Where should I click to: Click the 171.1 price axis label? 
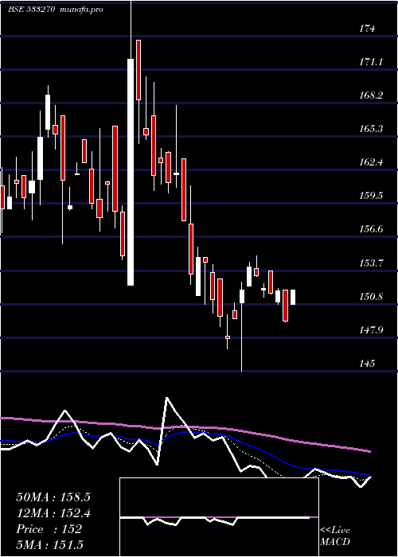point(370,62)
